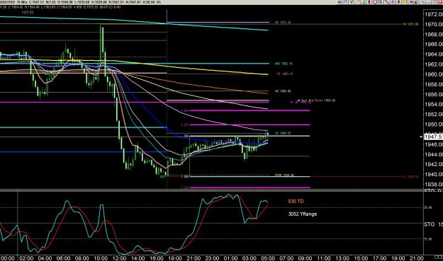
Task: Select the MID 1962.36 level label
Action: 284,64
